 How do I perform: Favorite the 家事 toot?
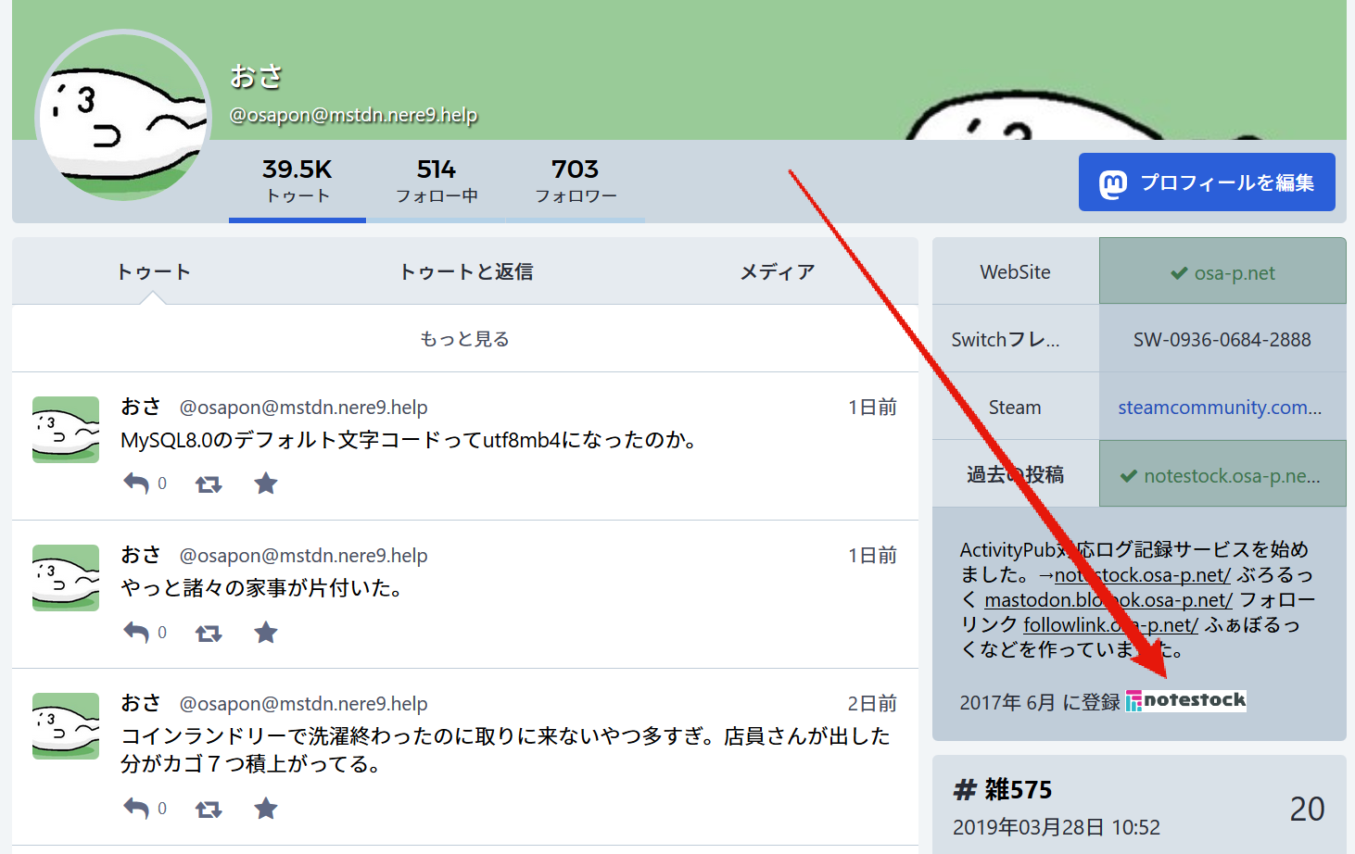265,632
